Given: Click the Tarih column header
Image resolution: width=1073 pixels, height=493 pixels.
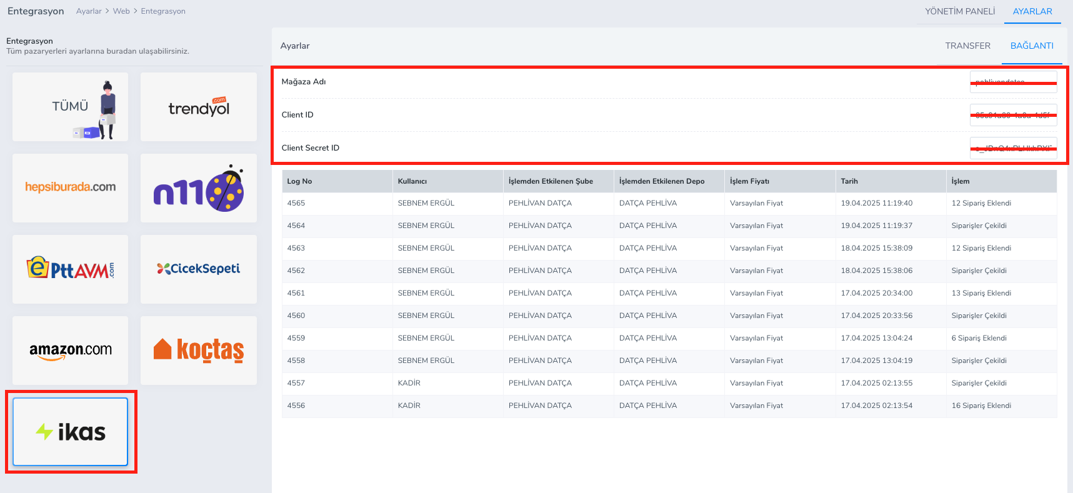Looking at the screenshot, I should click(849, 181).
